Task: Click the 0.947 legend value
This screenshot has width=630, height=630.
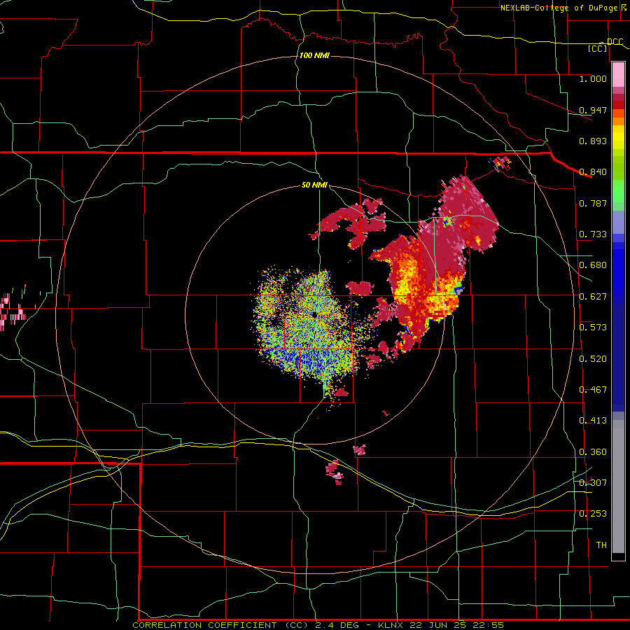Action: pos(593,110)
